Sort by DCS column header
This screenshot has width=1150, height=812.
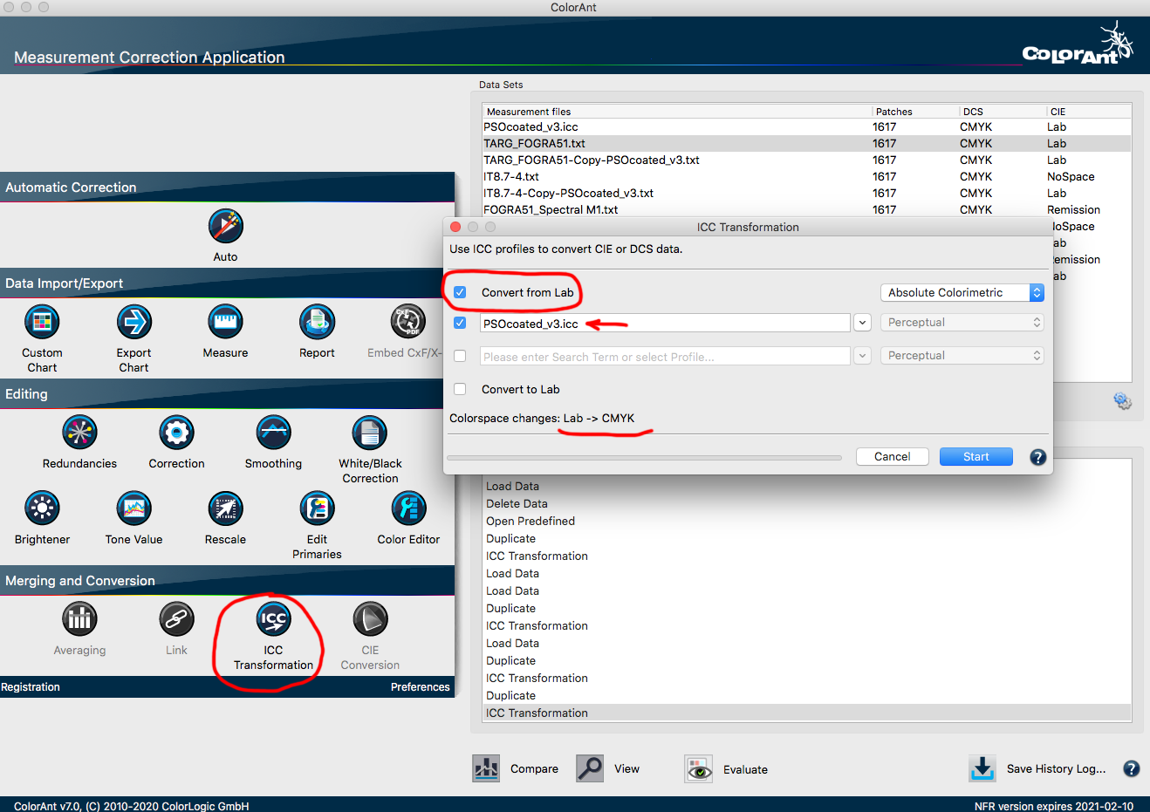tap(1003, 112)
